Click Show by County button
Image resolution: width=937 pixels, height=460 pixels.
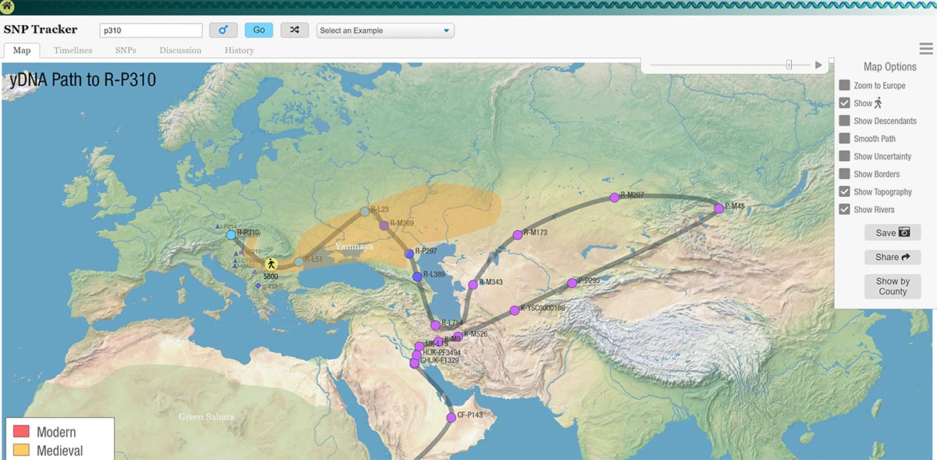(x=892, y=286)
